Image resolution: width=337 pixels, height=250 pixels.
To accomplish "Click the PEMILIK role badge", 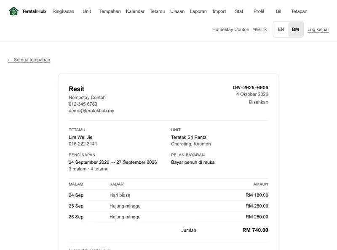I will tap(259, 29).
